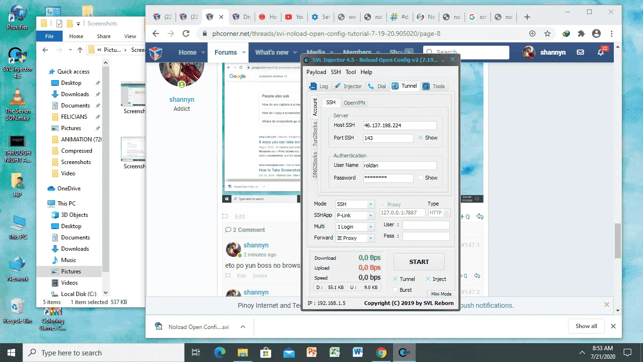Open the Log tab in SVL Injector
The height and width of the screenshot is (362, 643).
pos(319,86)
